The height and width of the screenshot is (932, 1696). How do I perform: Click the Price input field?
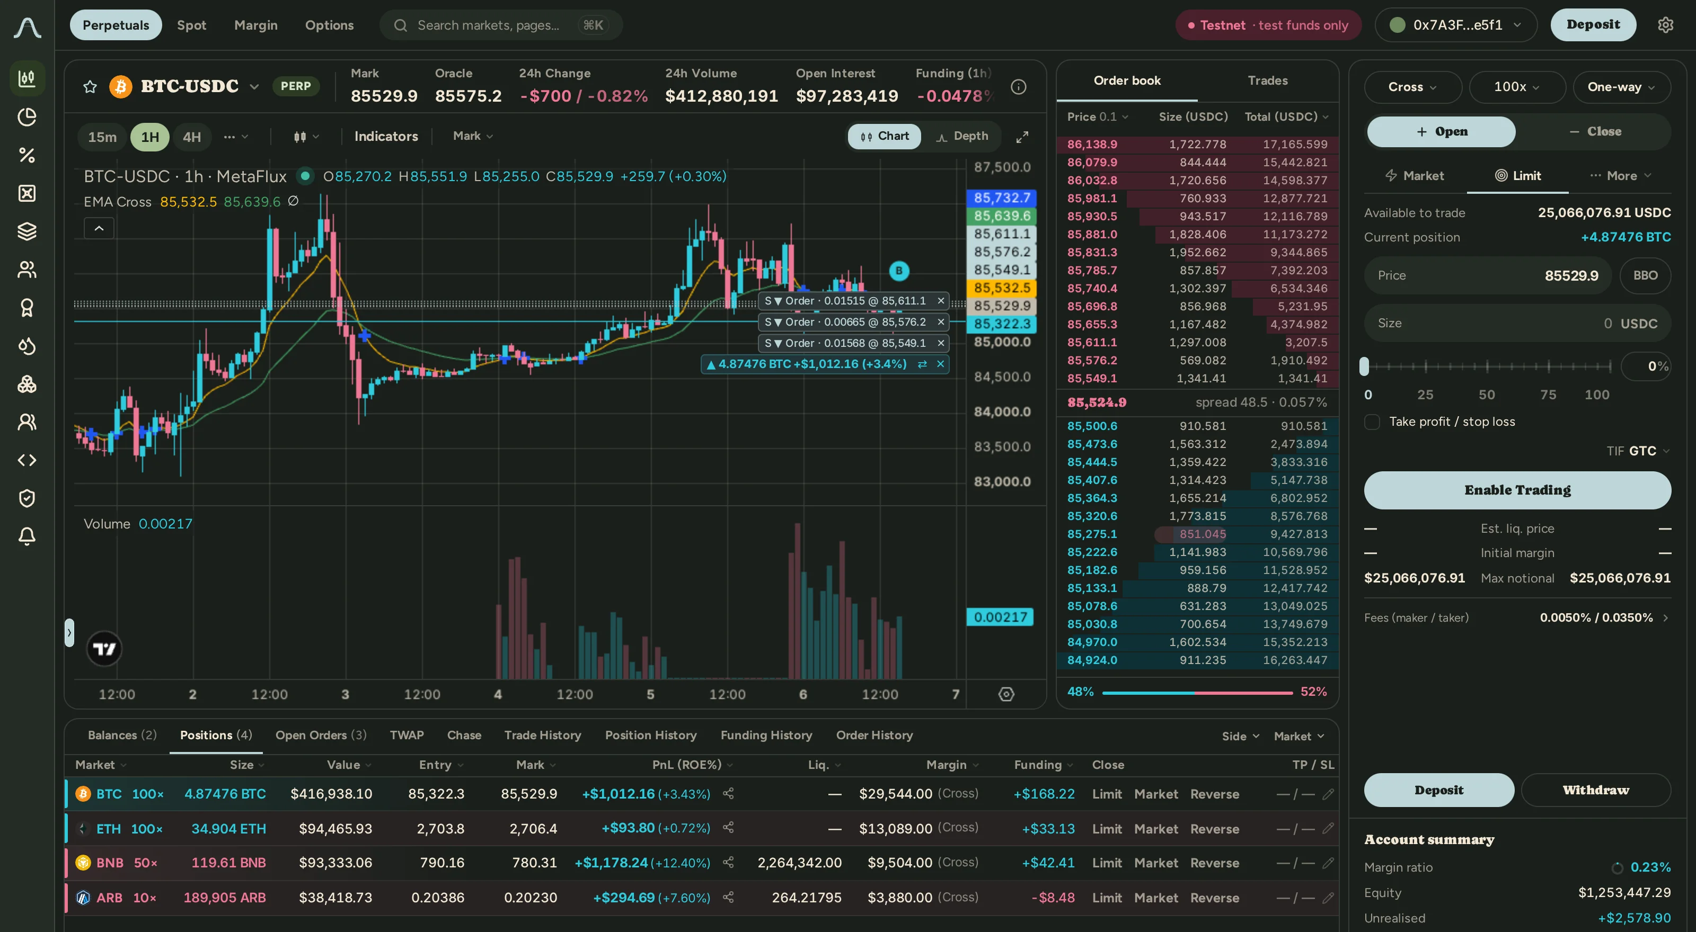(x=1488, y=275)
